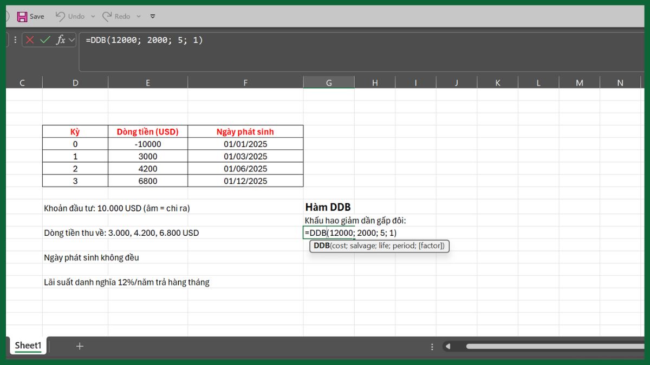Image resolution: width=650 pixels, height=365 pixels.
Task: Click the DDB function hint tooltip
Action: click(379, 245)
